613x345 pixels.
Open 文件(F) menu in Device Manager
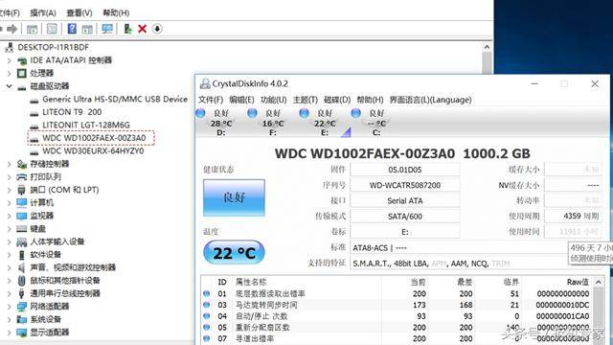point(10,12)
